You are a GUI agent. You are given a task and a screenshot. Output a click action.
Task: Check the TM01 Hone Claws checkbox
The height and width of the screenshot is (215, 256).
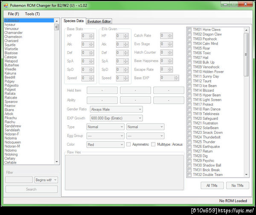(189, 30)
